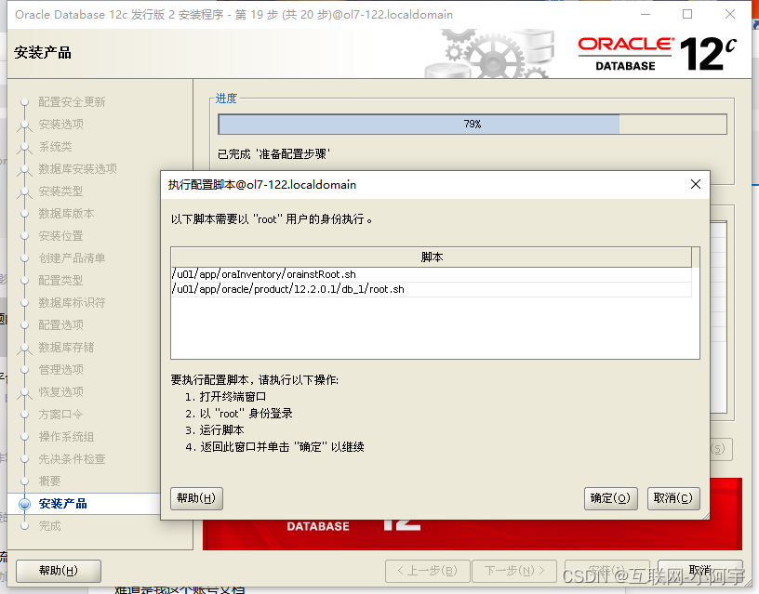Screen dimensions: 759x594
Task: Select 概要 step in sidebar
Action: 50,482
